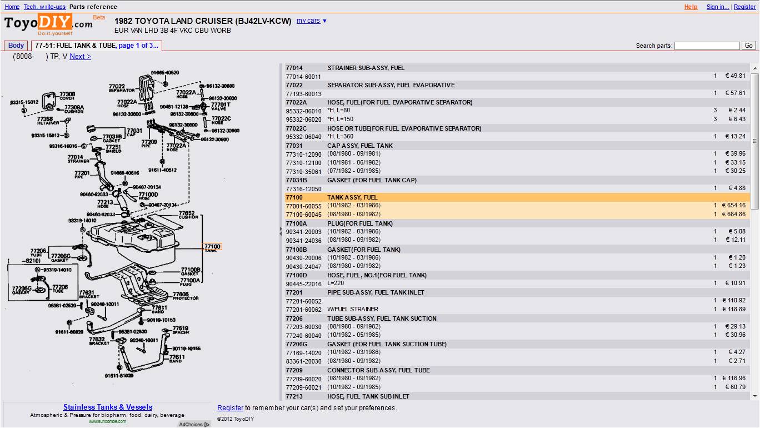
Task: Expand the my cars dropdown
Action: click(x=312, y=21)
